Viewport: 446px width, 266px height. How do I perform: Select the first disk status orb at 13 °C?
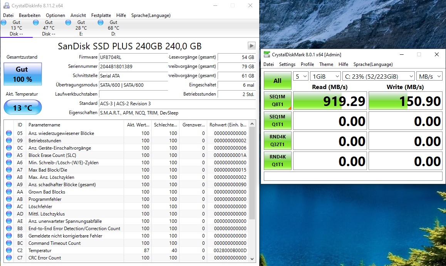(4, 22)
